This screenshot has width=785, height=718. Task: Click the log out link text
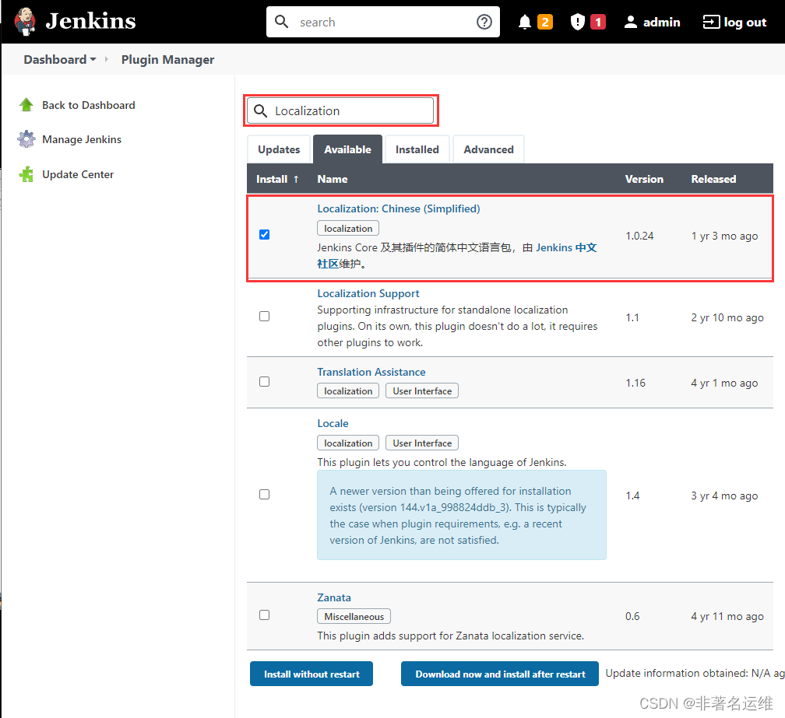tap(745, 23)
